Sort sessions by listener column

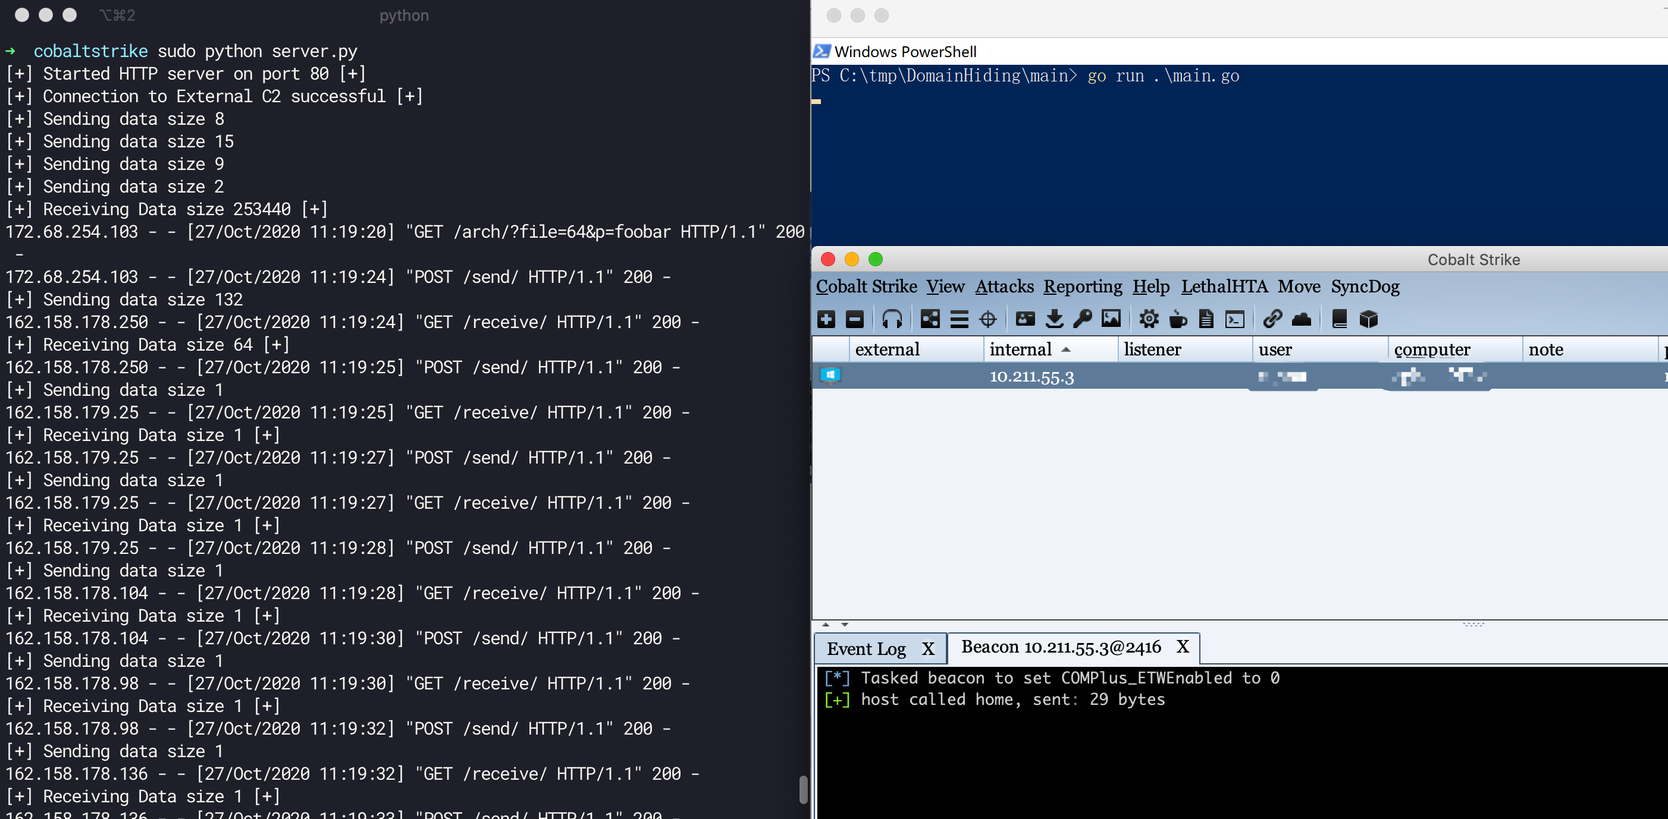(x=1184, y=349)
